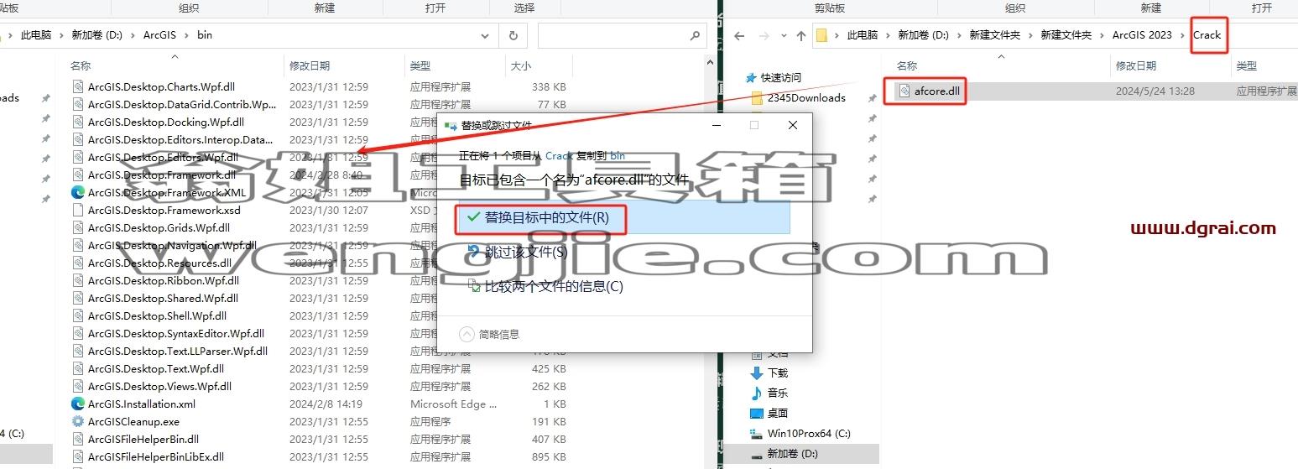1298x469 pixels.
Task: Choose "跳过该文件(S)" option
Action: click(x=526, y=252)
